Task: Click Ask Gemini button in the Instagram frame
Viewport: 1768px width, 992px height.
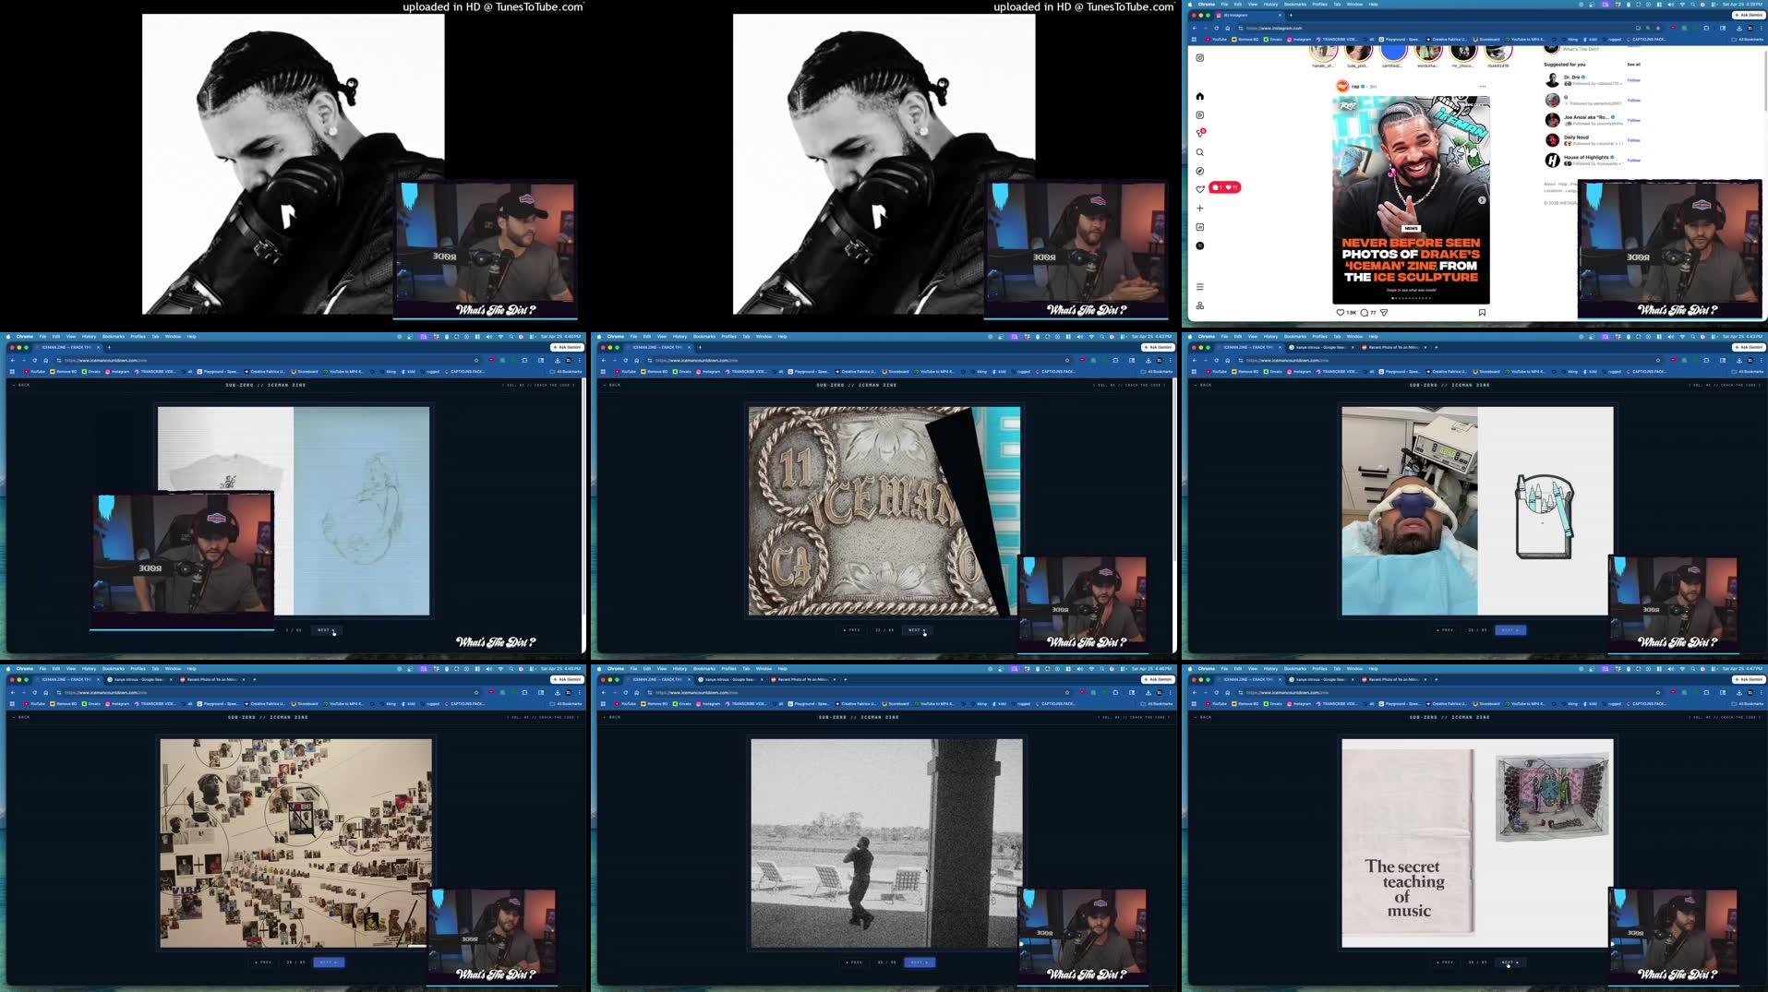Action: point(1749,15)
